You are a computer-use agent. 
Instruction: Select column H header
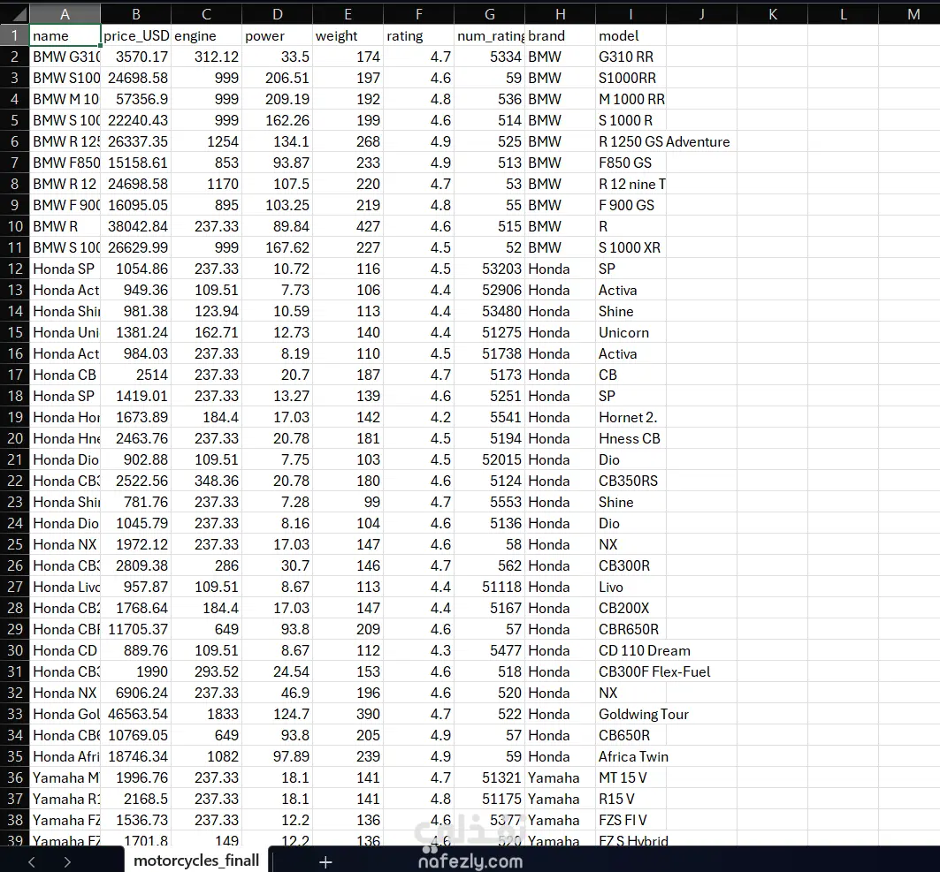(560, 14)
